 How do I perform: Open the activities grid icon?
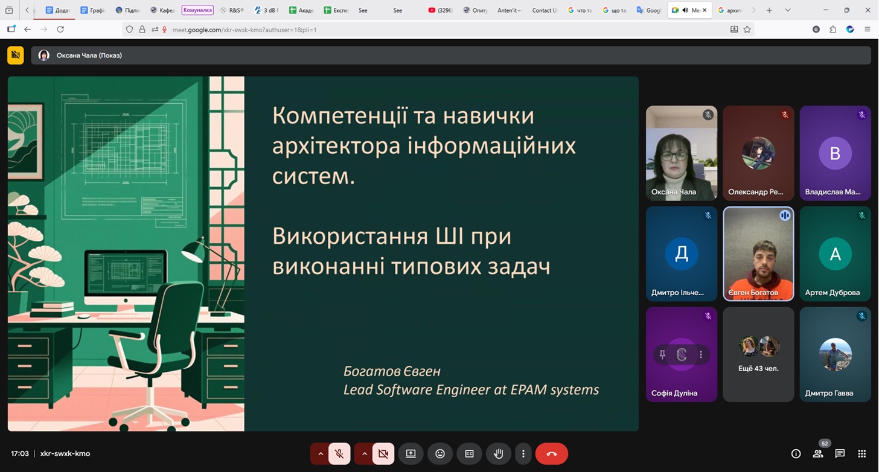[x=861, y=453]
